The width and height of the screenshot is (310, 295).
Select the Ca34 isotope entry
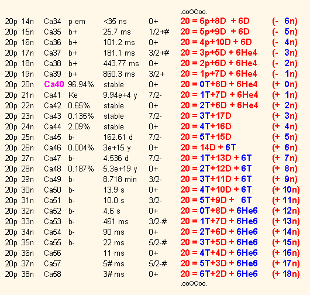coord(53,22)
